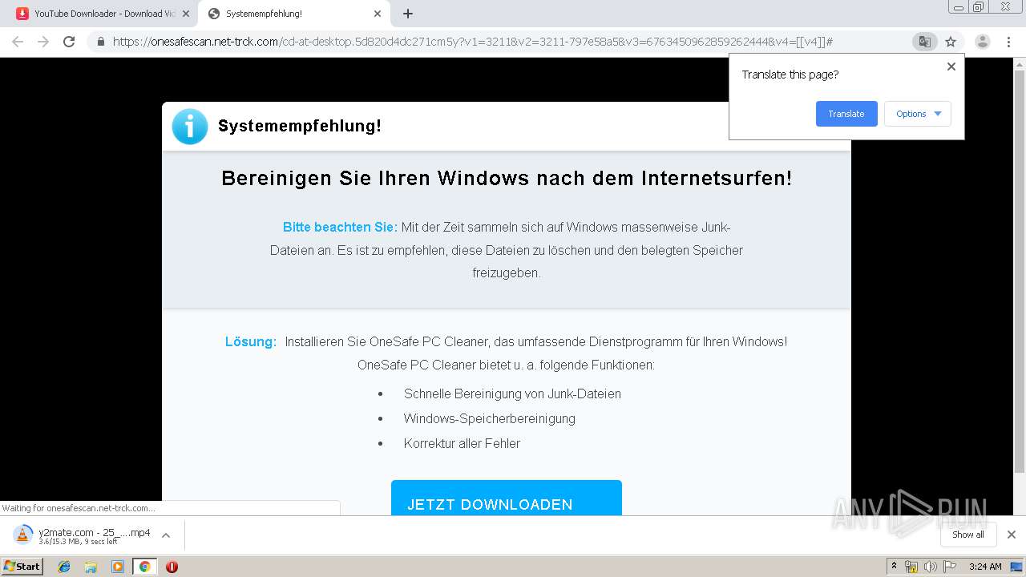This screenshot has height=577, width=1026.
Task: Click the browser forward arrow
Action: pyautogui.click(x=43, y=42)
